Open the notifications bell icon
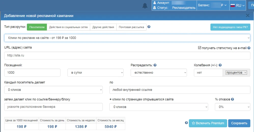Viewport: 254px width, 132px height. tap(145, 6)
